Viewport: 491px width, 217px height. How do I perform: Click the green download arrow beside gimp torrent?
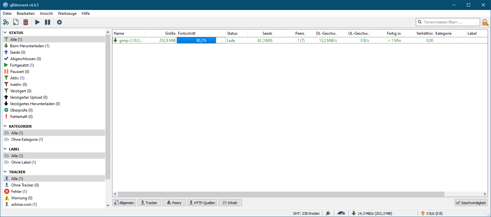116,41
